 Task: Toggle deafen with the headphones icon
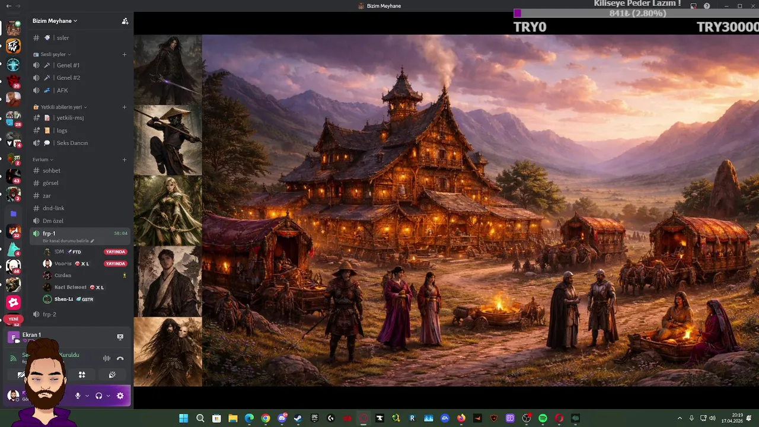tap(98, 396)
